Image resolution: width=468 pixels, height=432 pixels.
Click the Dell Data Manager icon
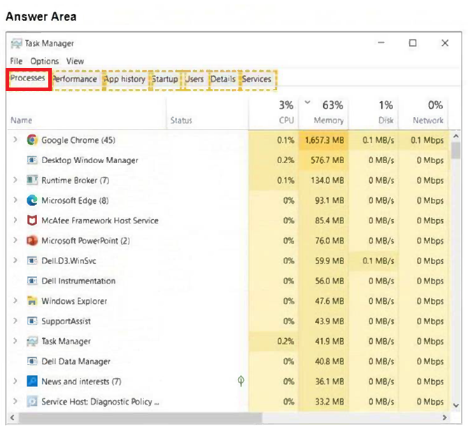[x=32, y=361]
